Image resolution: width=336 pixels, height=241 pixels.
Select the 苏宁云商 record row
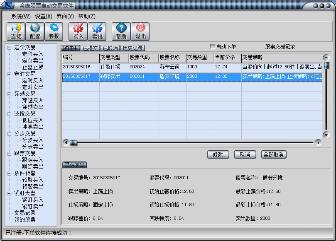coord(169,67)
